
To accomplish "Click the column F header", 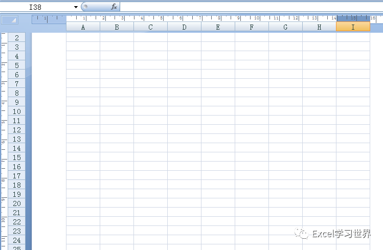I will (252, 27).
